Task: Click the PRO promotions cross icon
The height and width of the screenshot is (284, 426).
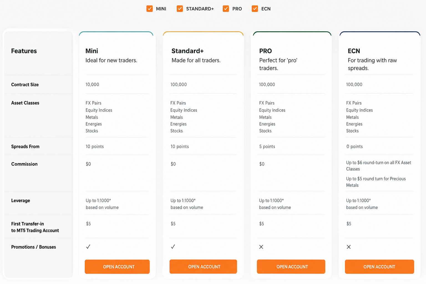Action: tap(261, 247)
